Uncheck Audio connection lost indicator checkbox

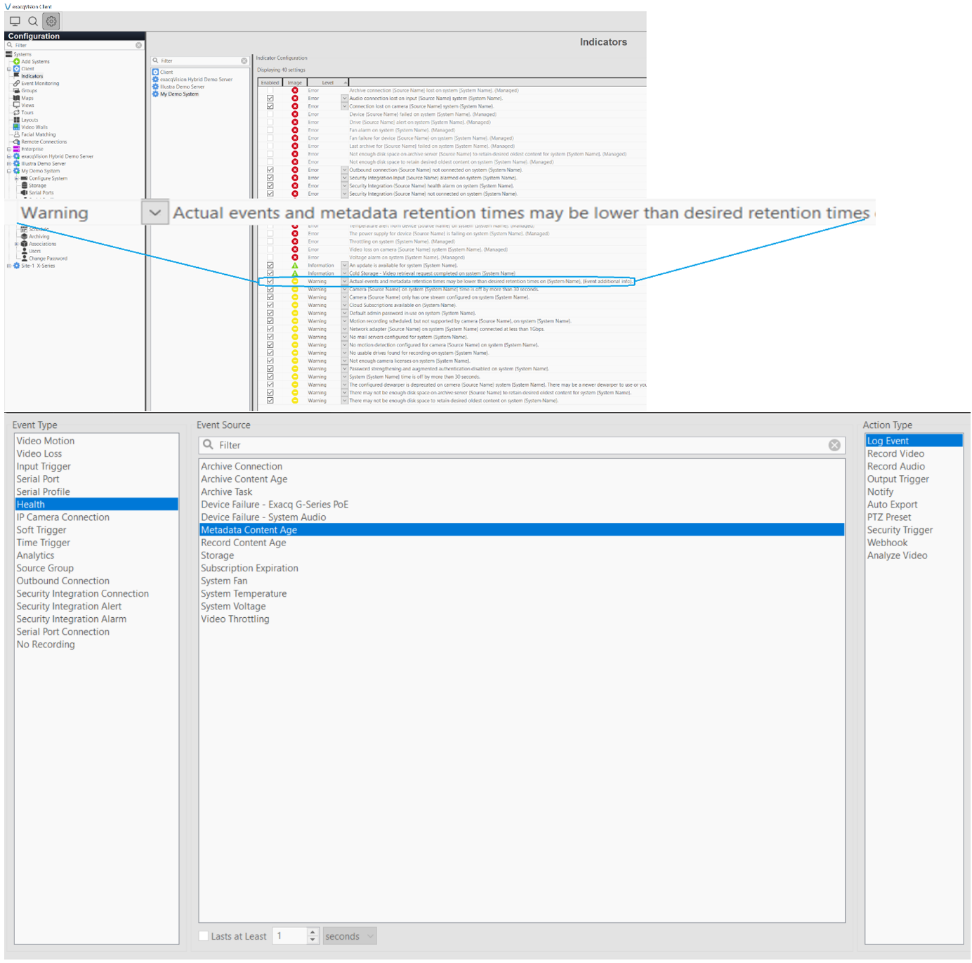click(270, 98)
